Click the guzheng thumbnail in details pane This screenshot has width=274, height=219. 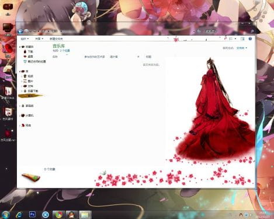31,177
